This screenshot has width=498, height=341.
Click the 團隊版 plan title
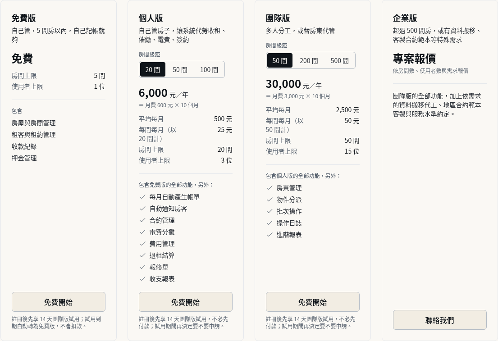[x=278, y=18]
